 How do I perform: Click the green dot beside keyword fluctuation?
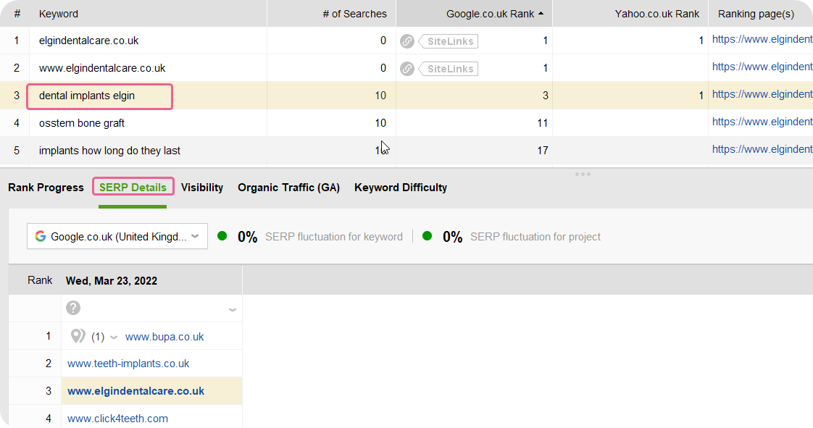[222, 236]
